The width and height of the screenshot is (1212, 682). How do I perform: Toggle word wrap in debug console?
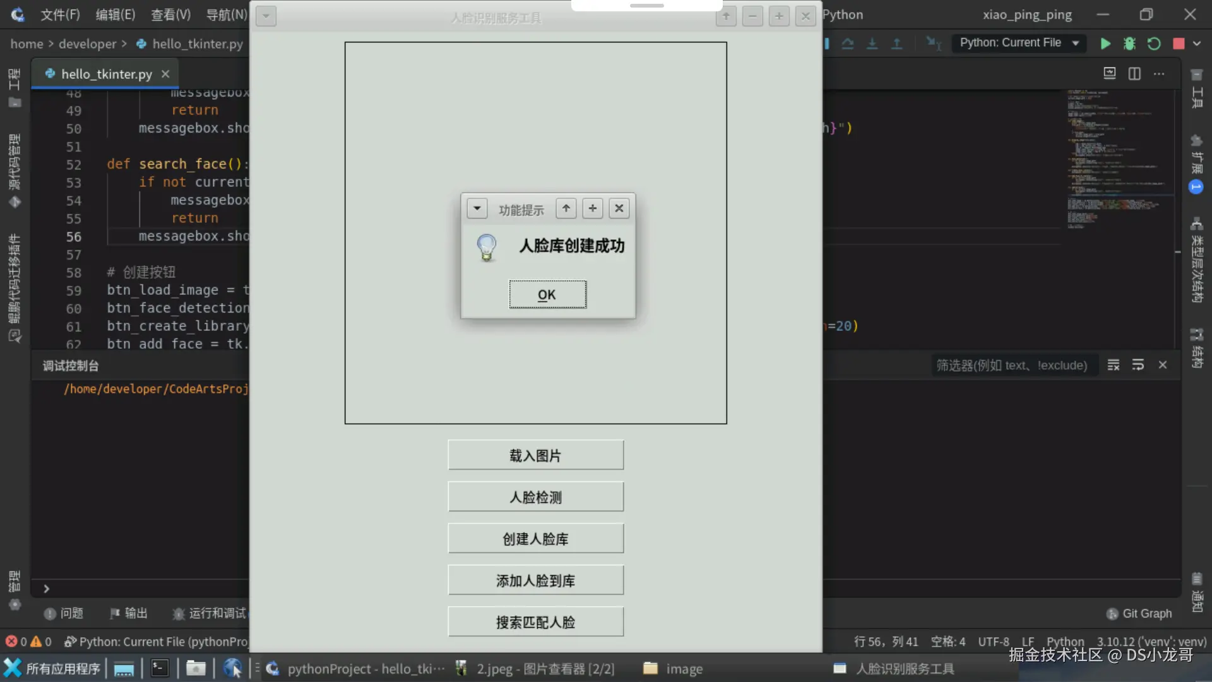[1138, 365]
